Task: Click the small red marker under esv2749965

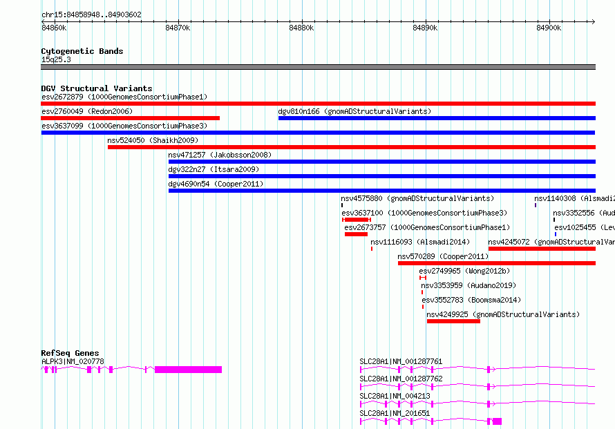Action: coord(423,278)
